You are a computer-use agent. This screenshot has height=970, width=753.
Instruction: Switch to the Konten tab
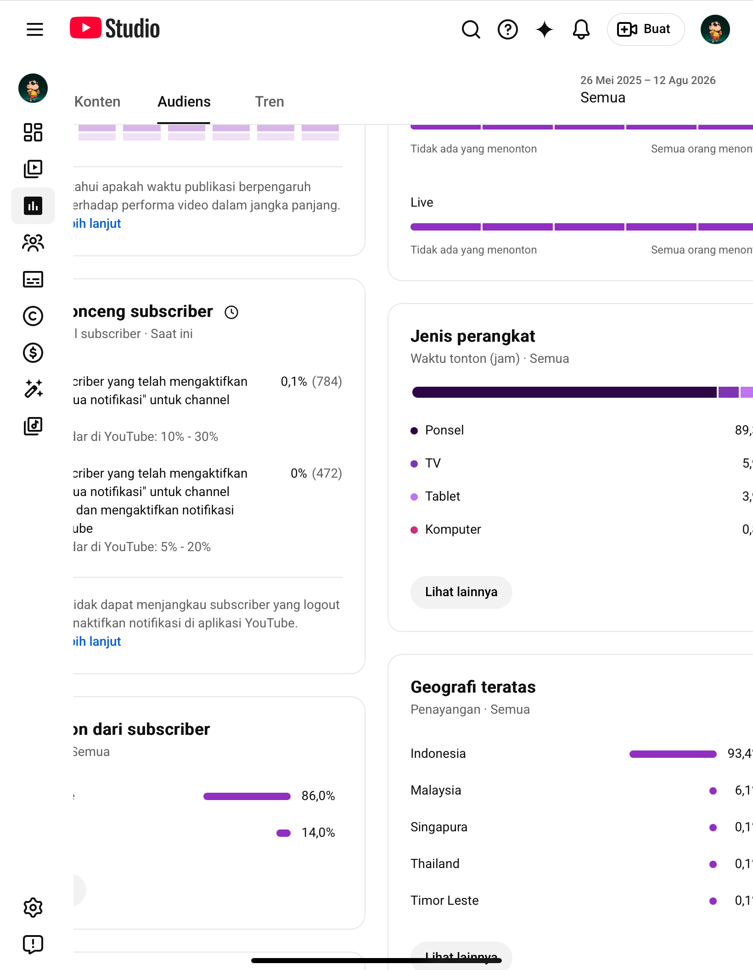pos(97,102)
